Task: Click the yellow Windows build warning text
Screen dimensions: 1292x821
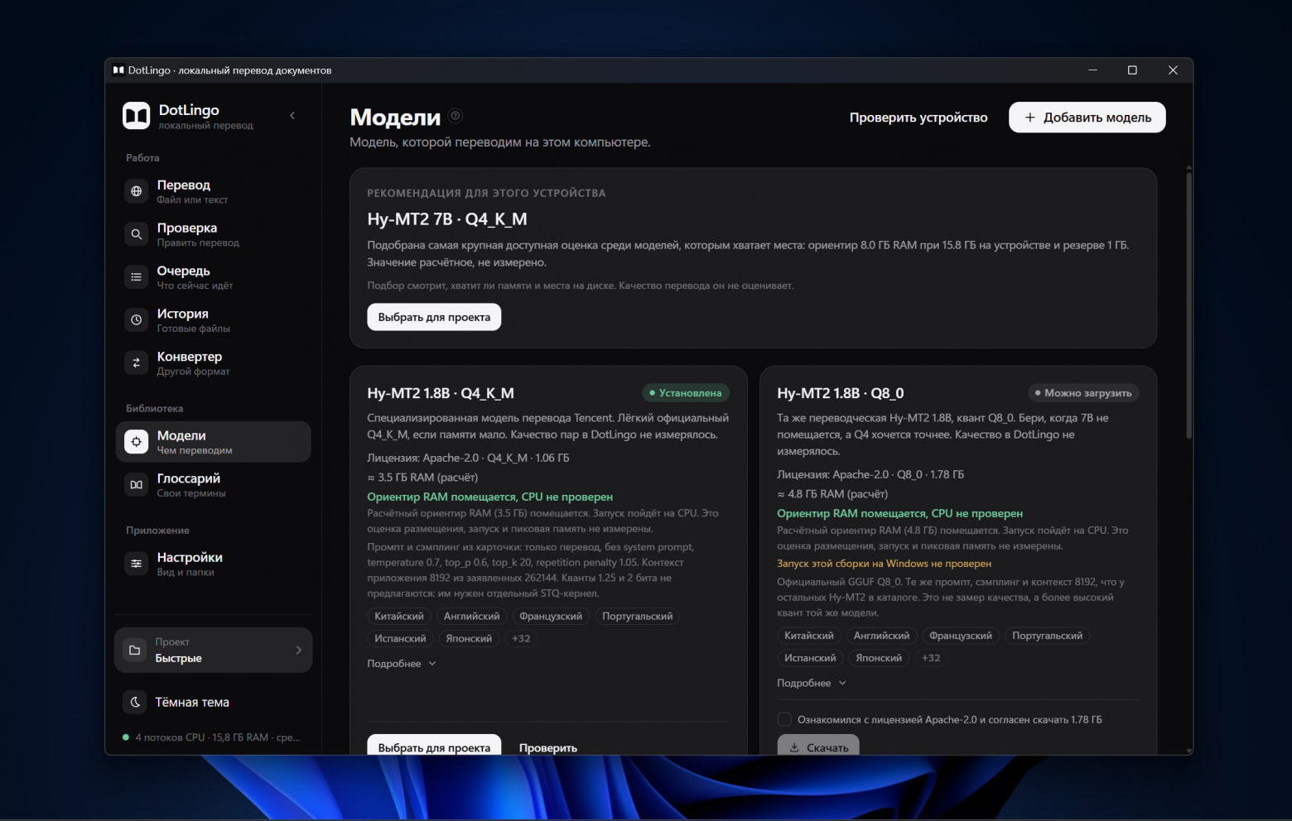Action: pyautogui.click(x=884, y=564)
